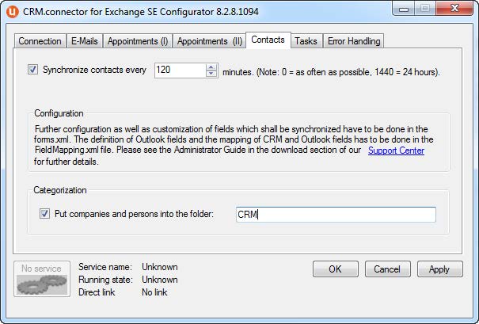Image resolution: width=479 pixels, height=324 pixels.
Task: Click the No service gears icon
Action: coord(42,280)
